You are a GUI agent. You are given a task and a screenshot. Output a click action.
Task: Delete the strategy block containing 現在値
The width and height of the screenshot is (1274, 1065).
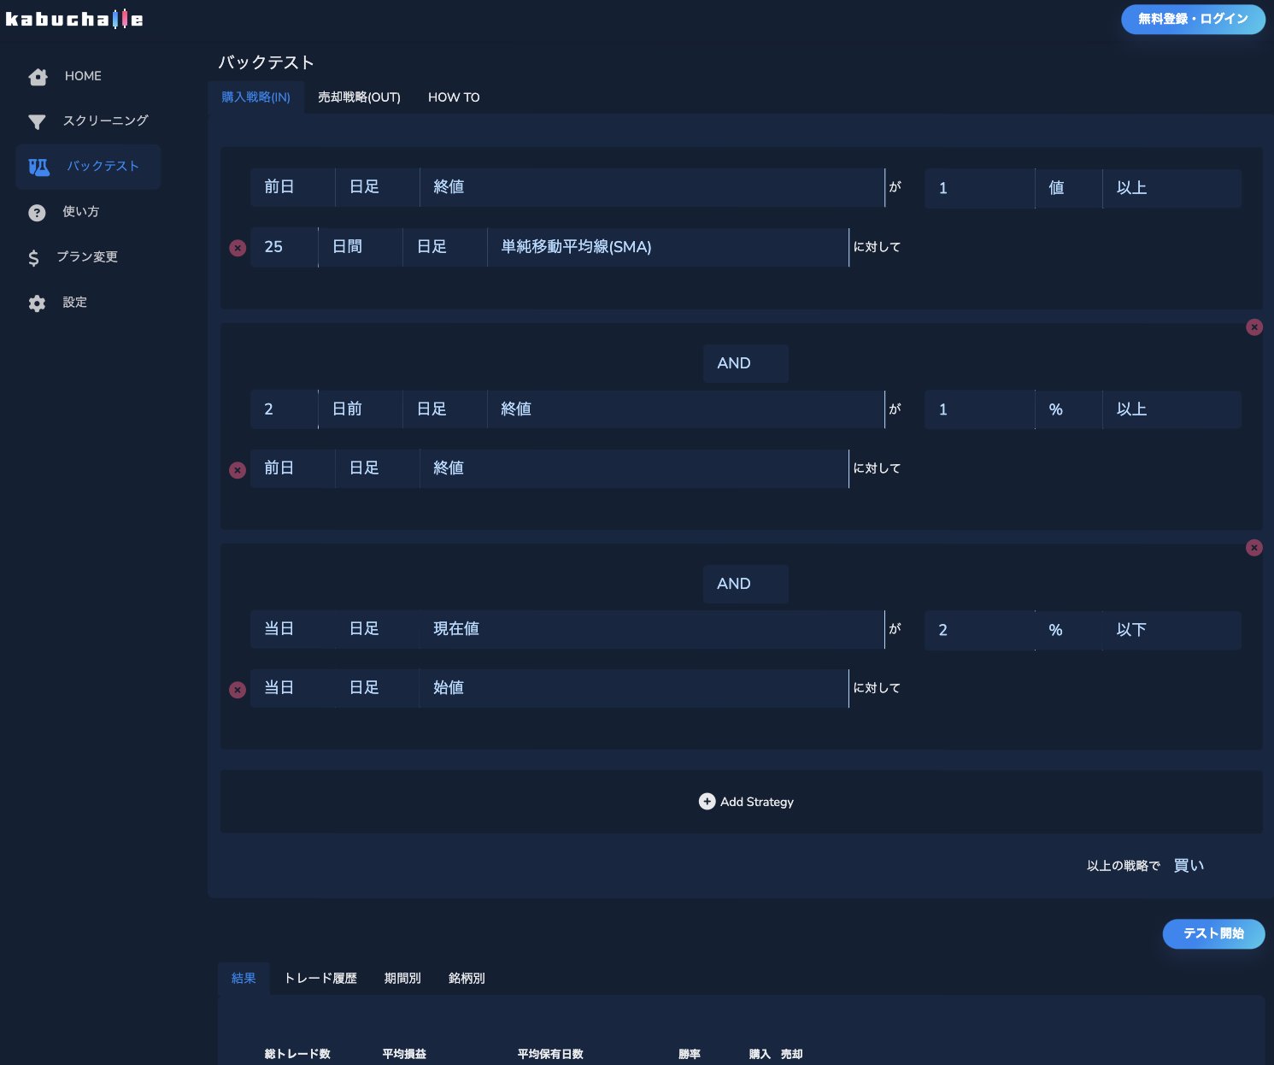tap(1253, 547)
